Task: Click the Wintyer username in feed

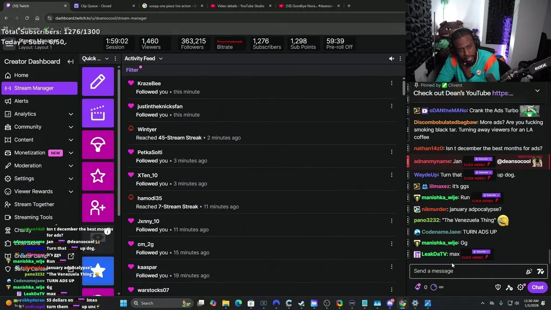Action: coord(147,129)
